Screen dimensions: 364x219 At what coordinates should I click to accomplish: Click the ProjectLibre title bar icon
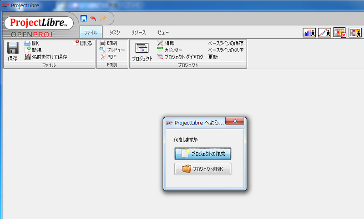pyautogui.click(x=5, y=5)
